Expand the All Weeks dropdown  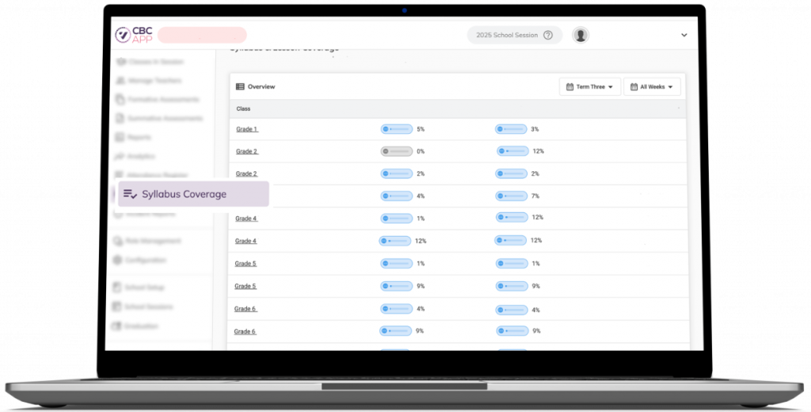coord(652,86)
